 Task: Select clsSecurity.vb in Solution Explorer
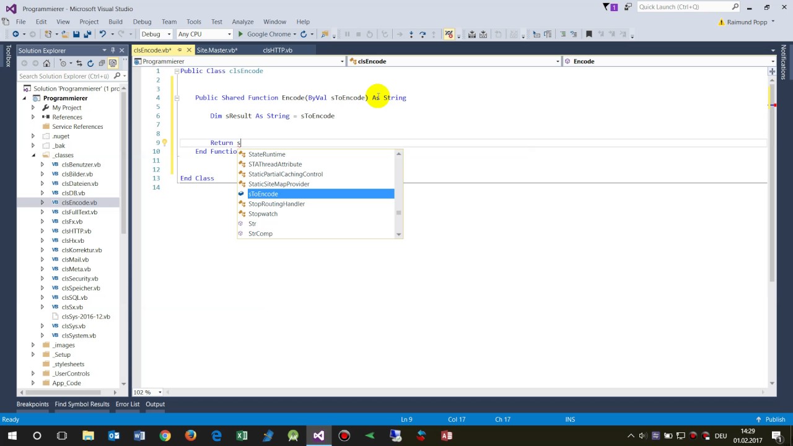click(x=79, y=279)
